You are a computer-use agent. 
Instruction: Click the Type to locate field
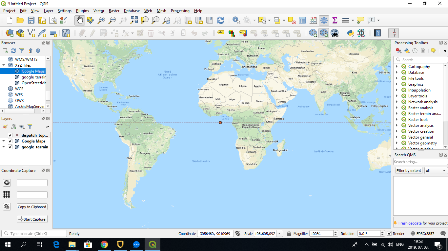click(34, 234)
